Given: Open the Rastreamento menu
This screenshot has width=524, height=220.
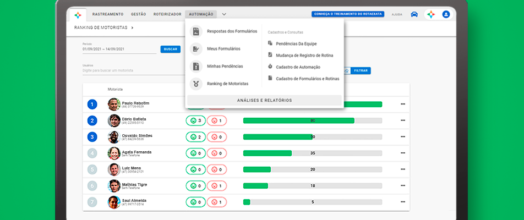Looking at the screenshot, I should tap(108, 14).
